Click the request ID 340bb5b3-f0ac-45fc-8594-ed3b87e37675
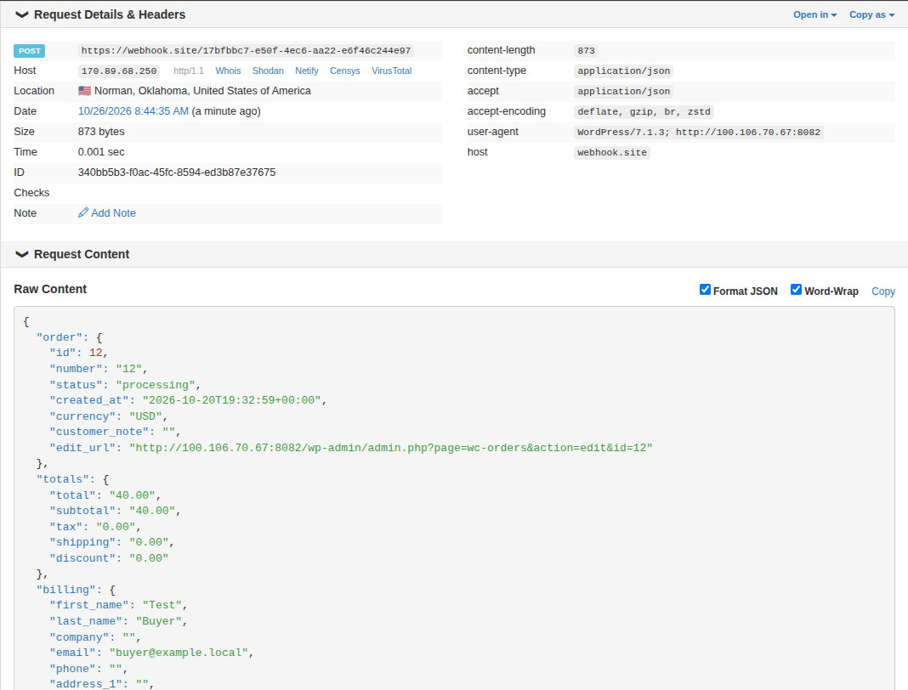908x690 pixels. click(177, 172)
